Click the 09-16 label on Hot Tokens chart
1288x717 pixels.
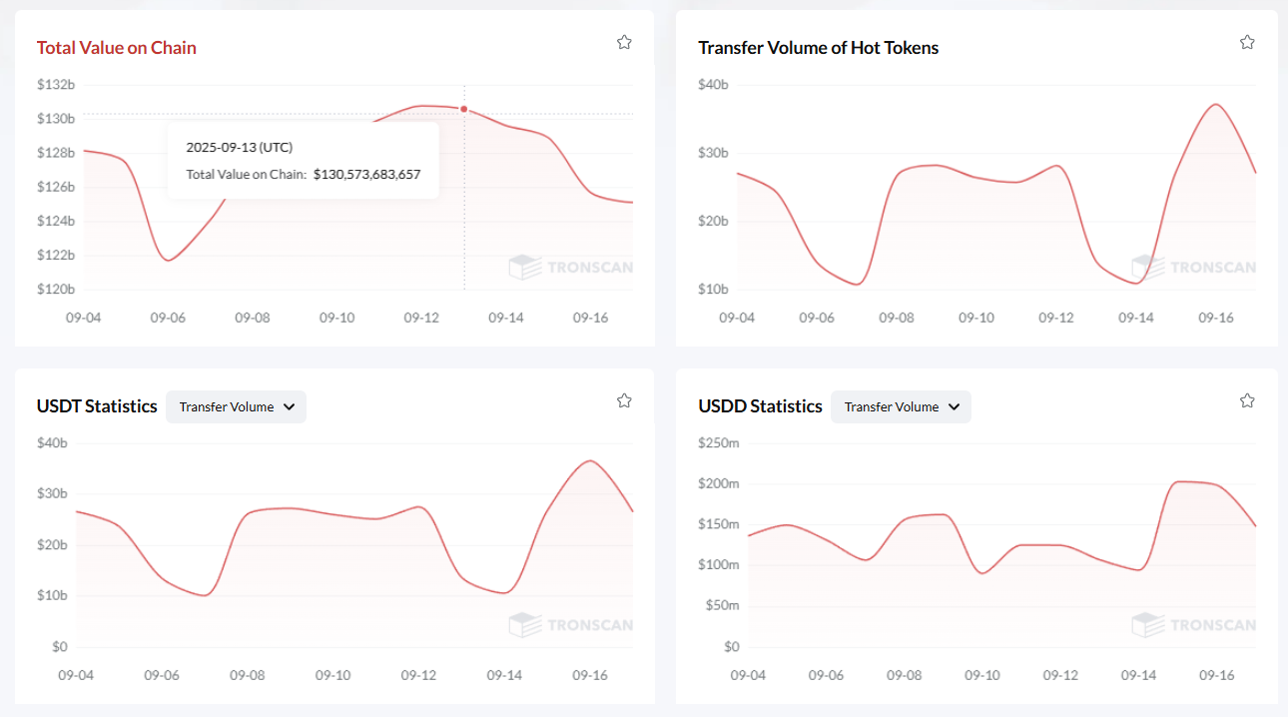pyautogui.click(x=1215, y=318)
